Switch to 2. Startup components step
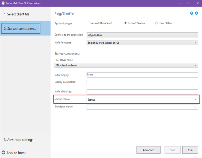This screenshot has height=158, width=202. point(20,29)
